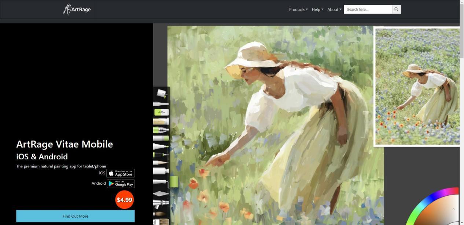Select the airbrush tool
464x225 pixels.
(161, 203)
